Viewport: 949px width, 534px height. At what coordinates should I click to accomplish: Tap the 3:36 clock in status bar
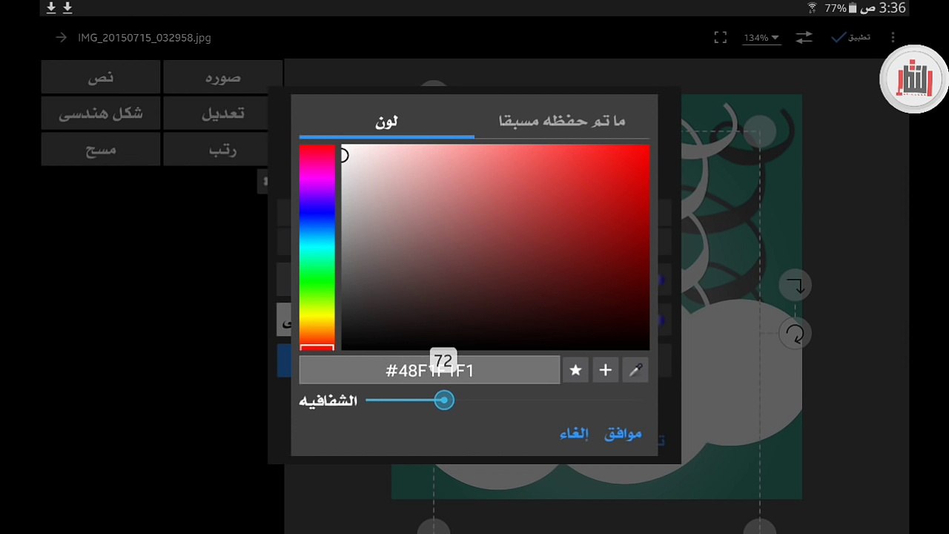(x=892, y=8)
